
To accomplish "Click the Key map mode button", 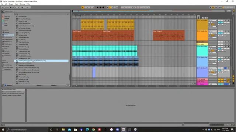I will pos(216,7).
